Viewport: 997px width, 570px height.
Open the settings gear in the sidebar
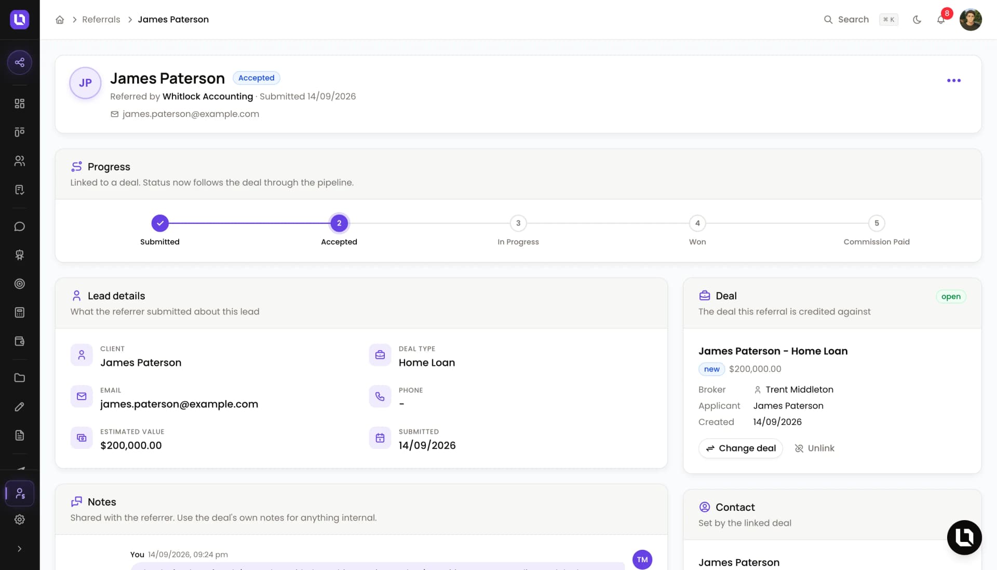click(x=20, y=520)
